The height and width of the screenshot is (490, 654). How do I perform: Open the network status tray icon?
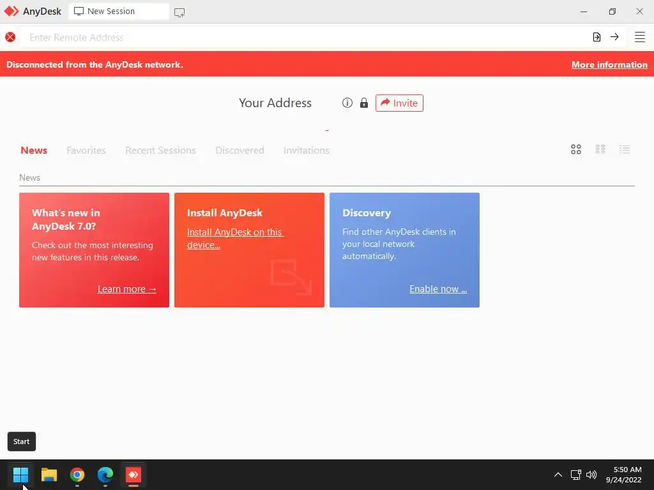[575, 475]
